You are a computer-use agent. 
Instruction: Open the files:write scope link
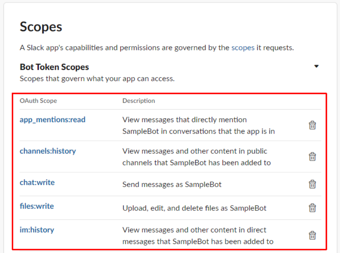[x=37, y=206]
